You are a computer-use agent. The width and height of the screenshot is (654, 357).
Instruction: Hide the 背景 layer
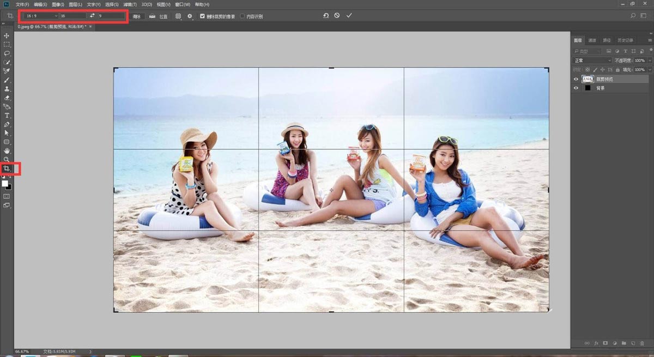pos(576,88)
